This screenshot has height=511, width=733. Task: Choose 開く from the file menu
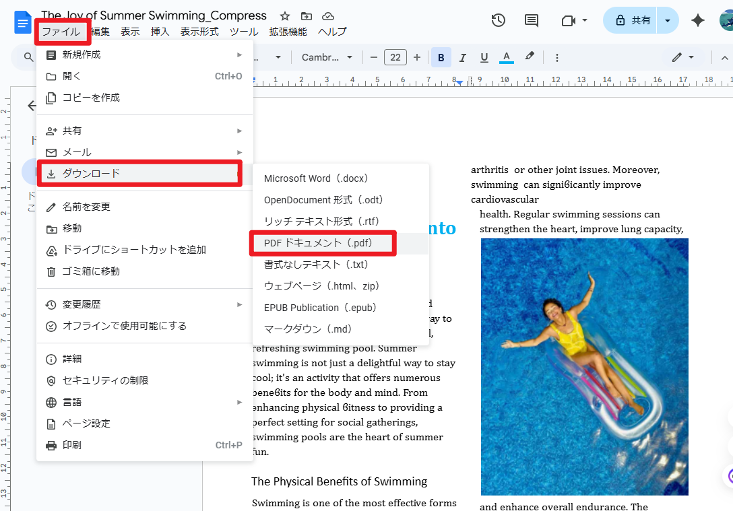point(145,76)
